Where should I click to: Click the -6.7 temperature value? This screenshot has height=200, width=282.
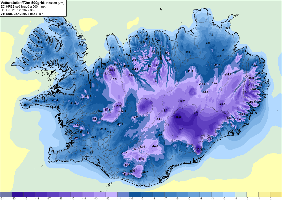click(x=76, y=66)
